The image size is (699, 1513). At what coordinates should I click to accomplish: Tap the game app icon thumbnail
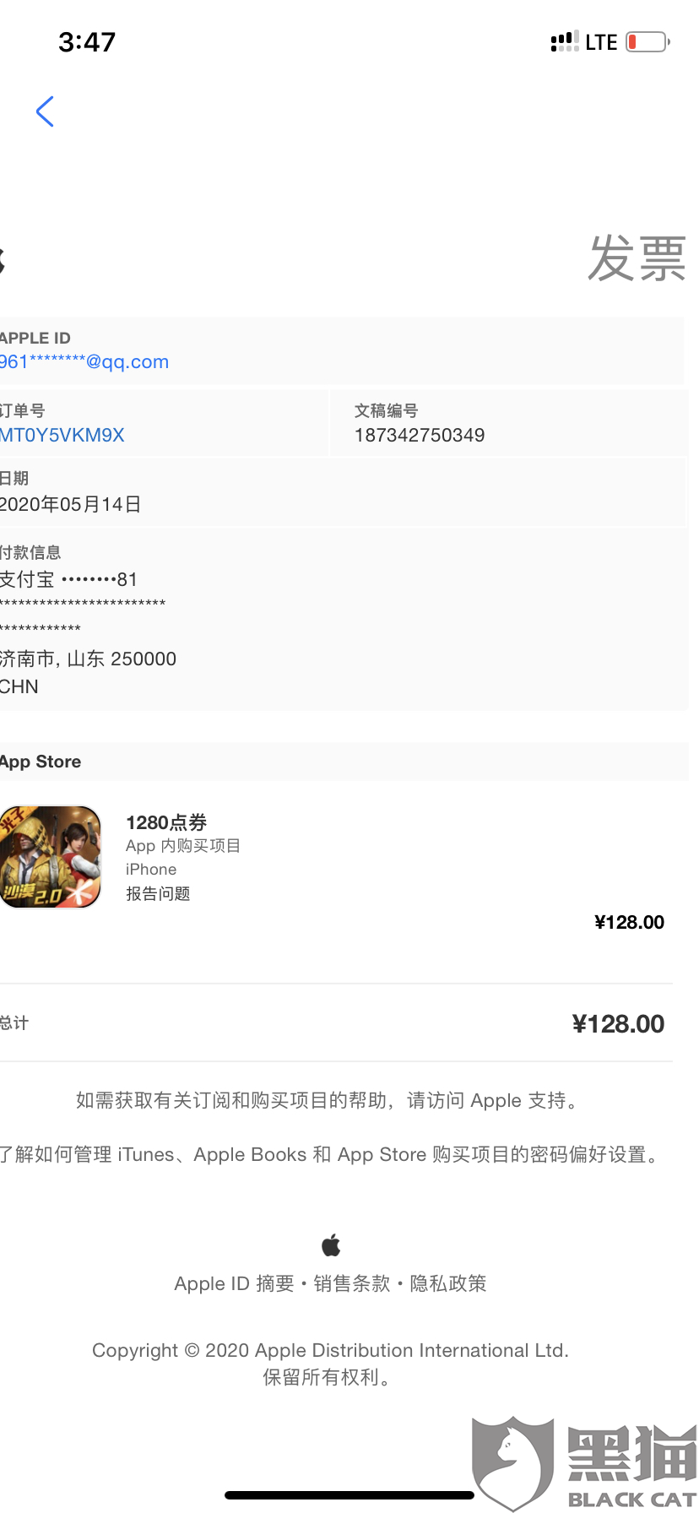[x=51, y=857]
